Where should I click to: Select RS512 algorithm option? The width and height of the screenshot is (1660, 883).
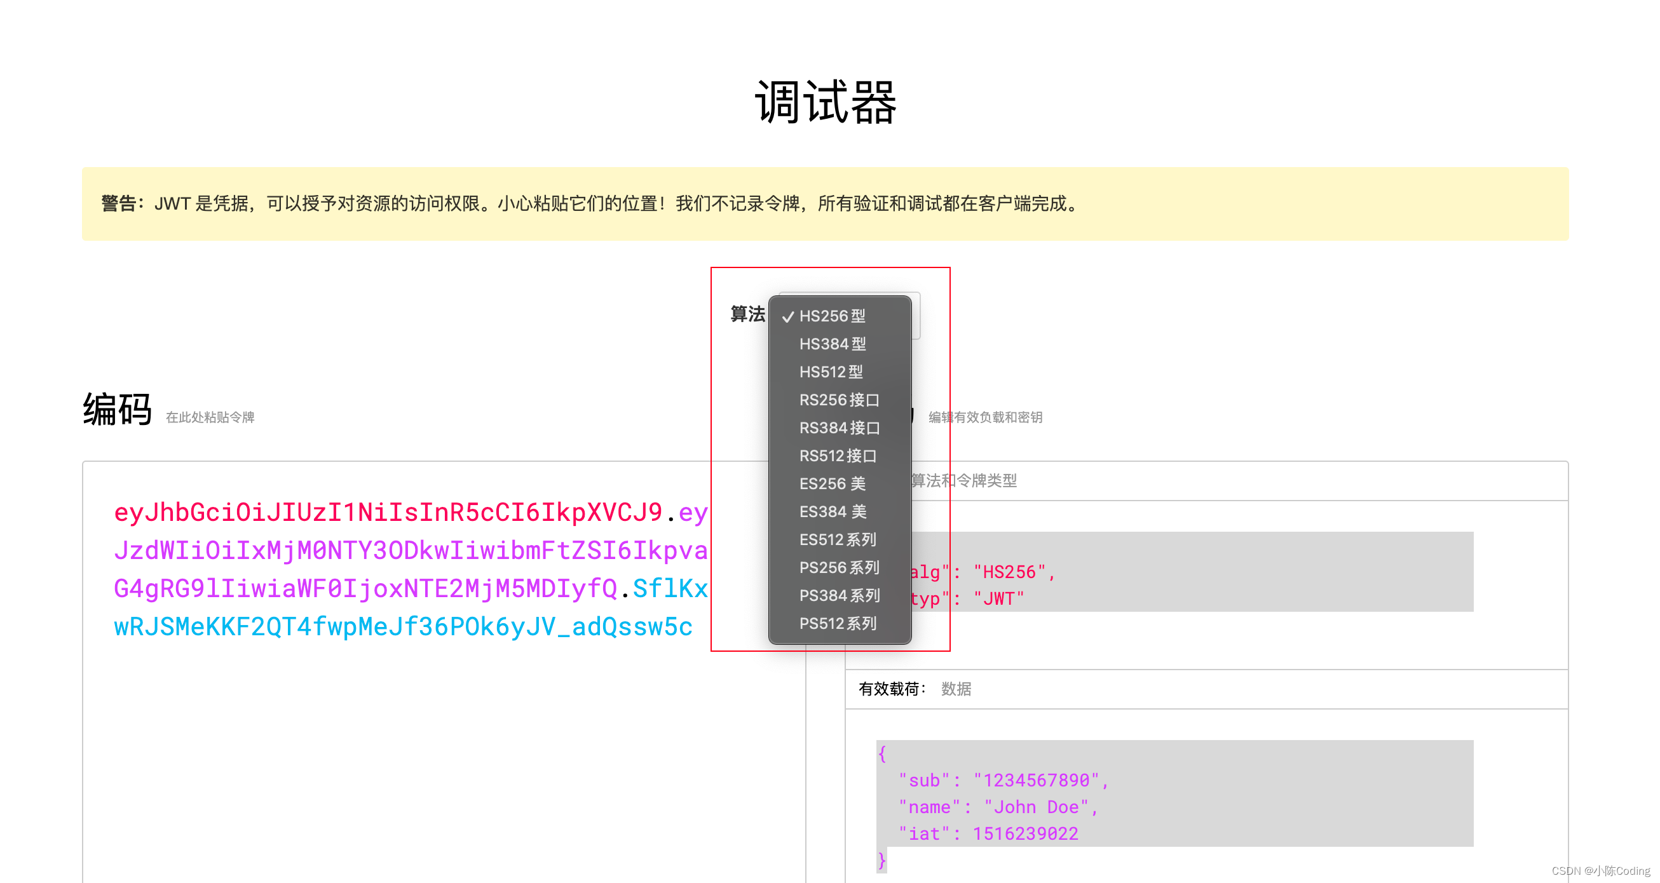tap(840, 455)
